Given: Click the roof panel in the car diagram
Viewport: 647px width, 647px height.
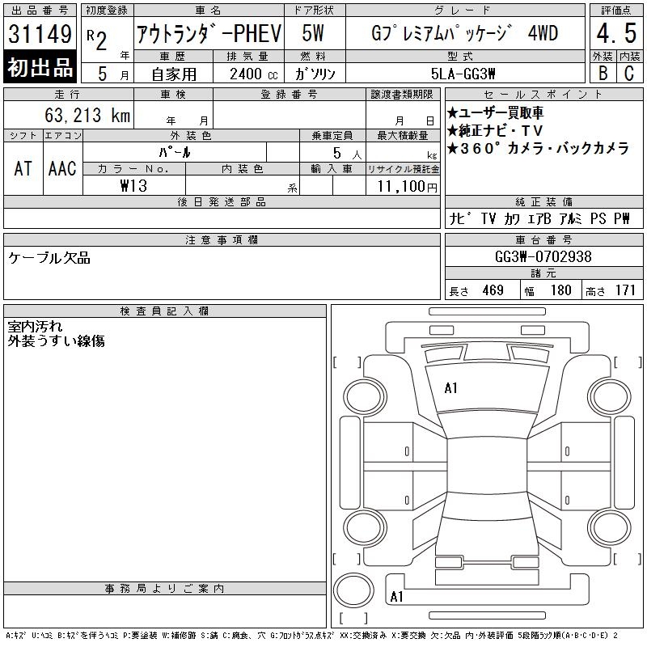Looking at the screenshot, I should click(x=487, y=465).
